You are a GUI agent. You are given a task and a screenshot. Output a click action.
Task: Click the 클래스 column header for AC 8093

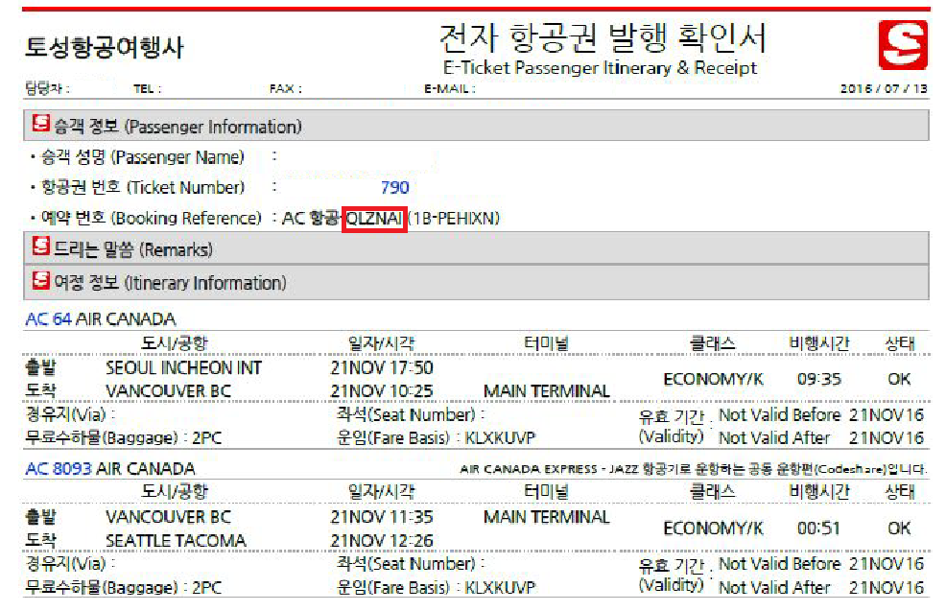click(713, 492)
